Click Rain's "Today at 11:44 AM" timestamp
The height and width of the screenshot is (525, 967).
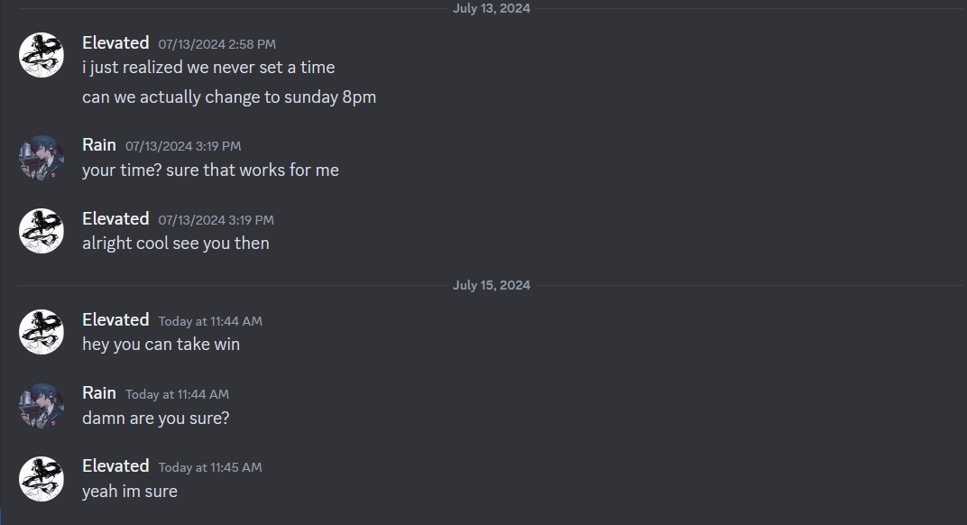177,394
